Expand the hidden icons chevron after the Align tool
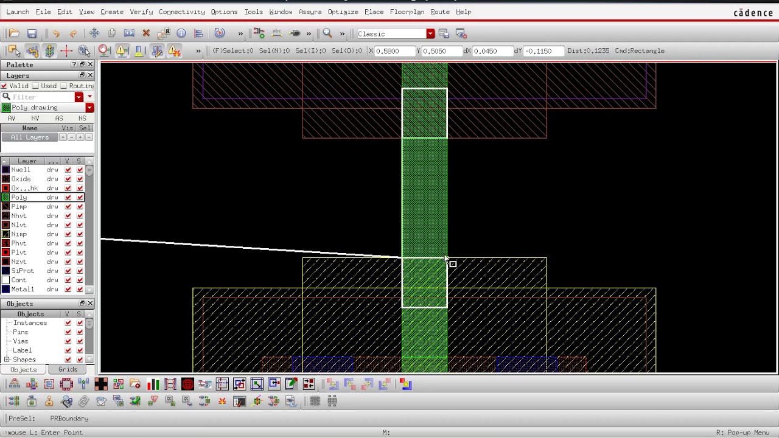 240,33
